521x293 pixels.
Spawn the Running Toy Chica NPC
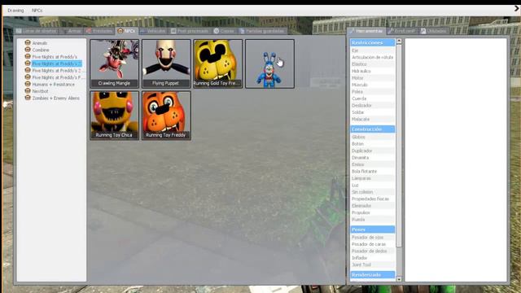(114, 116)
